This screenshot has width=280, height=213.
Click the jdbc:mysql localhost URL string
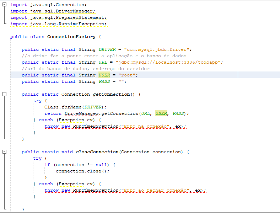(x=168, y=62)
